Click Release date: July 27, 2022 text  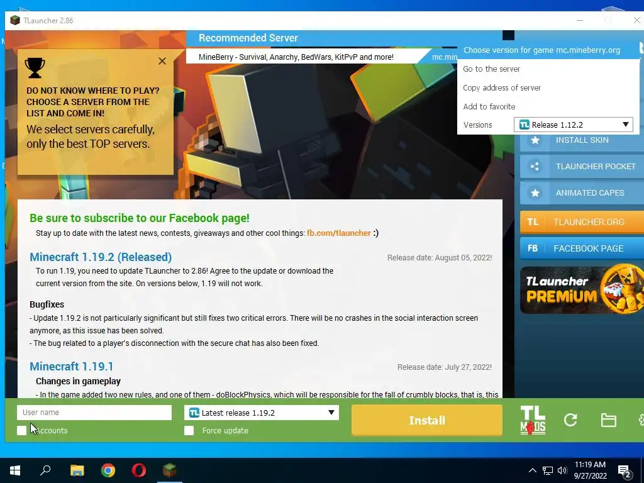click(445, 367)
